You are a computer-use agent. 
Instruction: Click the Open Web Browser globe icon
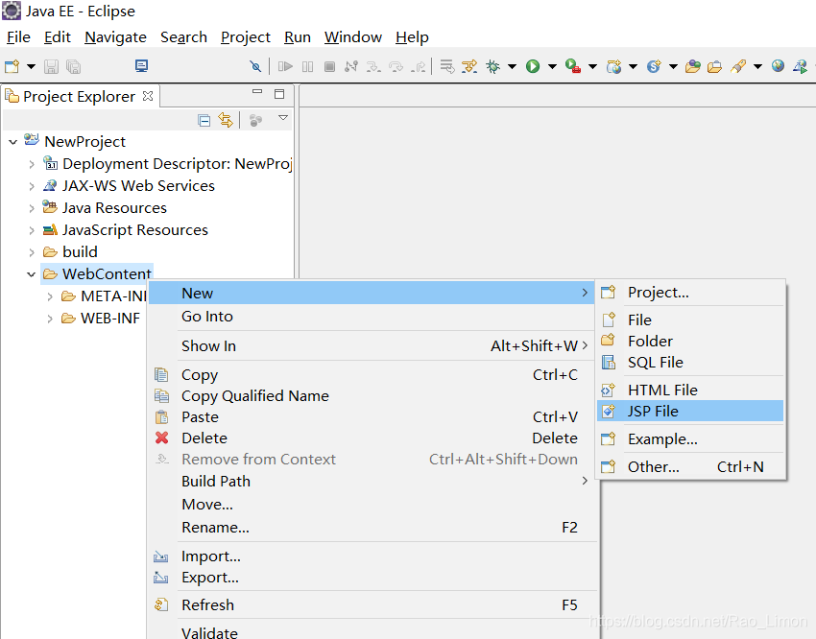tap(778, 66)
